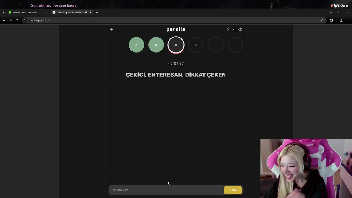This screenshot has width=352, height=198.
Task: View site information icon in address bar
Action: 25,20
